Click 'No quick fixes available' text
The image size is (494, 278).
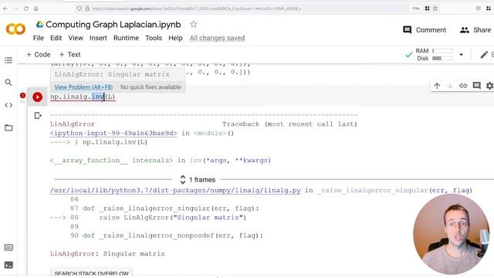tap(151, 87)
